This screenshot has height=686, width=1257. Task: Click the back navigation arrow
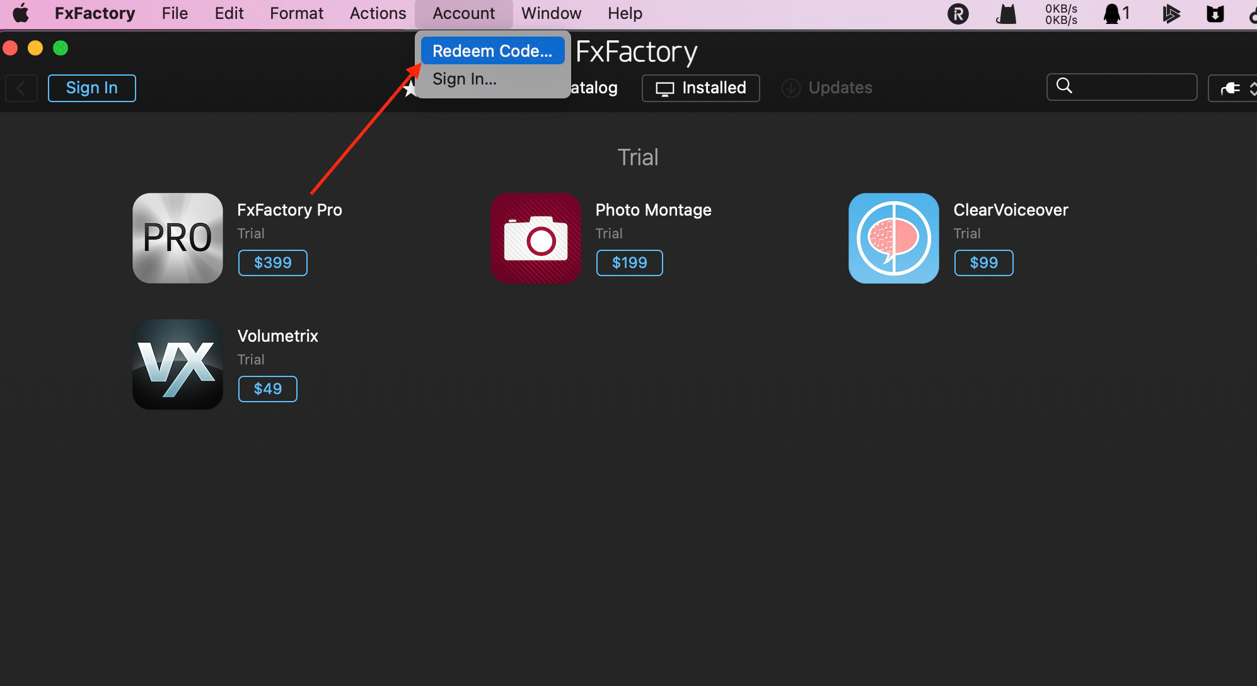(x=21, y=88)
